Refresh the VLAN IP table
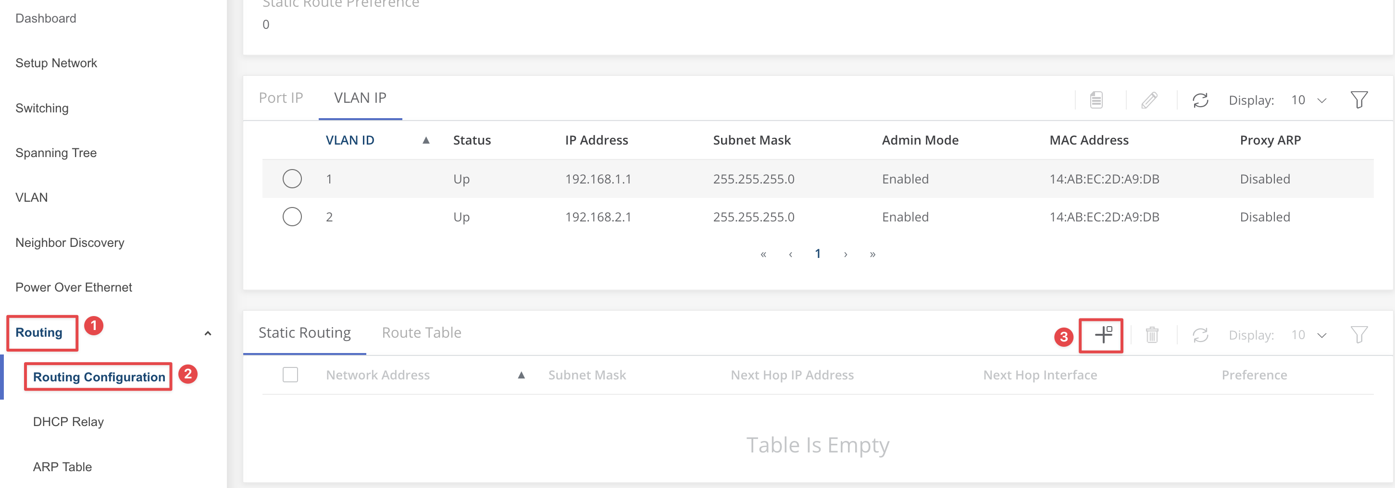 click(1200, 100)
